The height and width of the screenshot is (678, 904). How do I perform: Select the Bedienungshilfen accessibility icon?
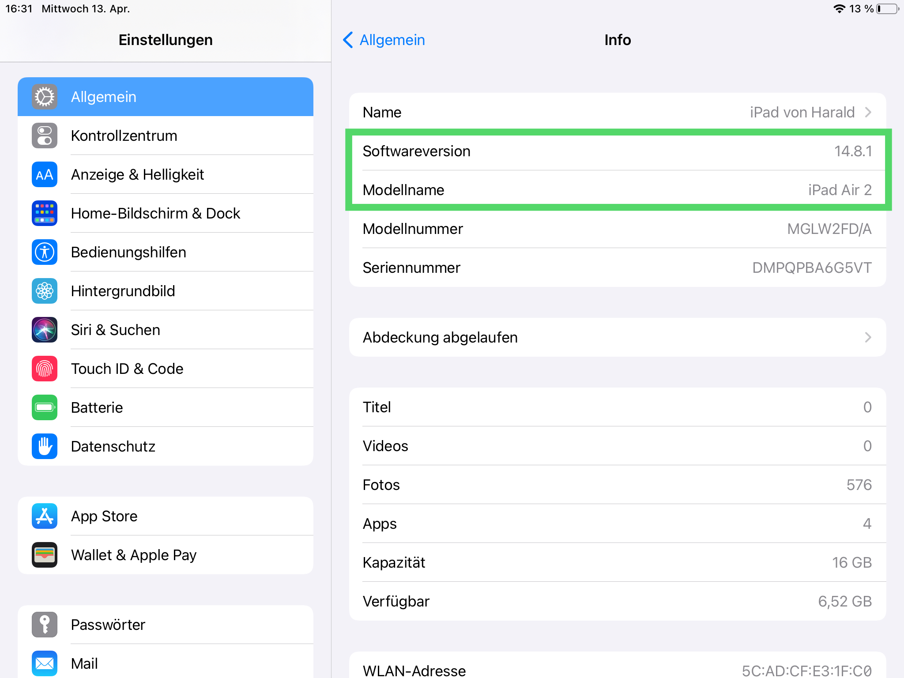pyautogui.click(x=45, y=252)
